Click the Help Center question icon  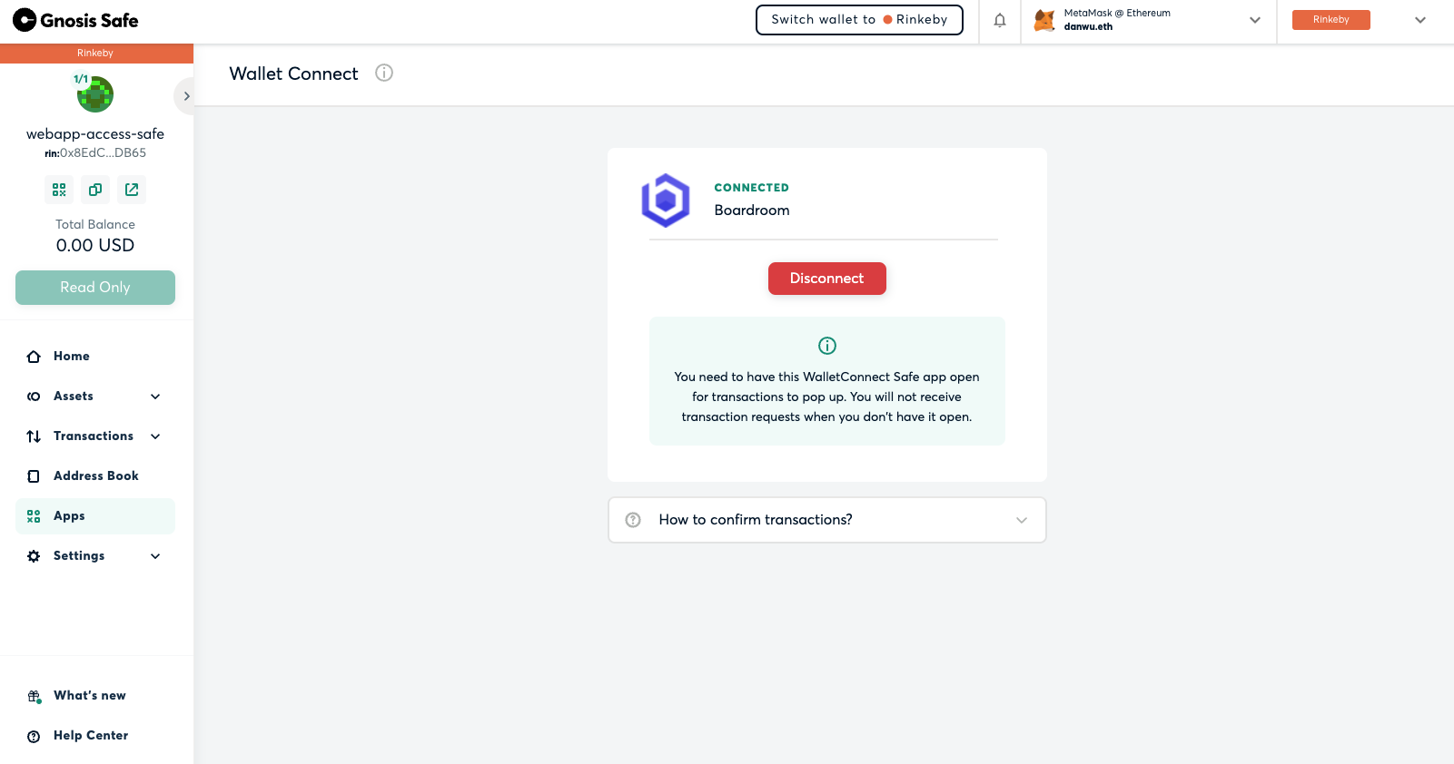[x=34, y=737]
